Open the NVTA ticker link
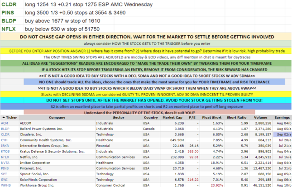The image size is (292, 187). coord(5,163)
